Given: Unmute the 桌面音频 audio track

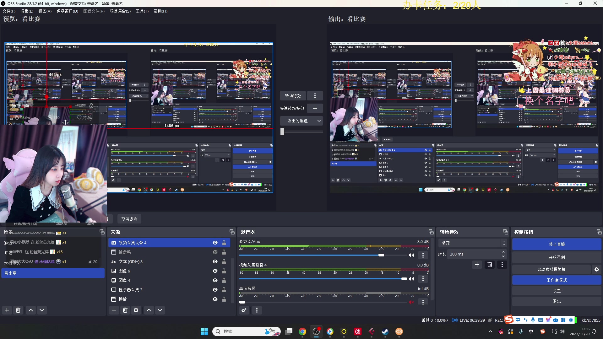Looking at the screenshot, I should tap(412, 302).
